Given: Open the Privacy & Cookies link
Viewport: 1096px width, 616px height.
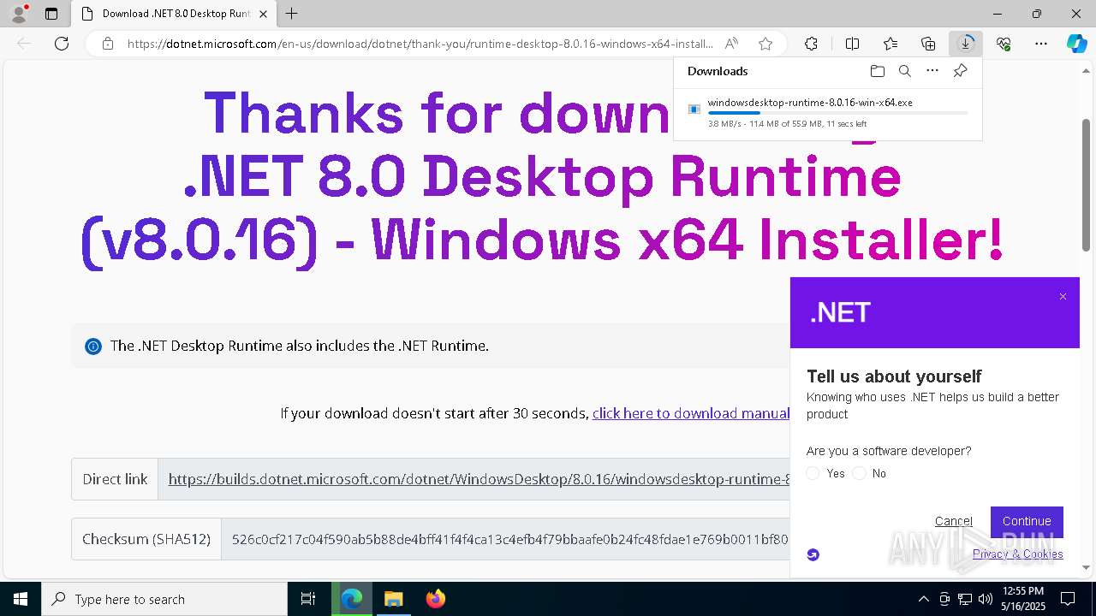Looking at the screenshot, I should 1017,554.
